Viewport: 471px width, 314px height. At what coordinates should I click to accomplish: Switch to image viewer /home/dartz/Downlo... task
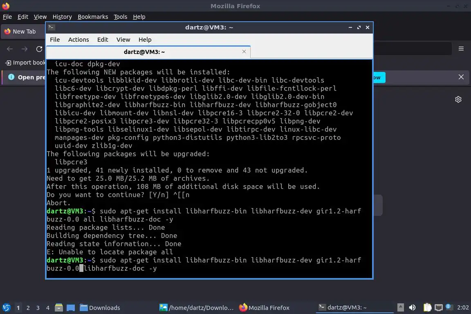coord(196,307)
